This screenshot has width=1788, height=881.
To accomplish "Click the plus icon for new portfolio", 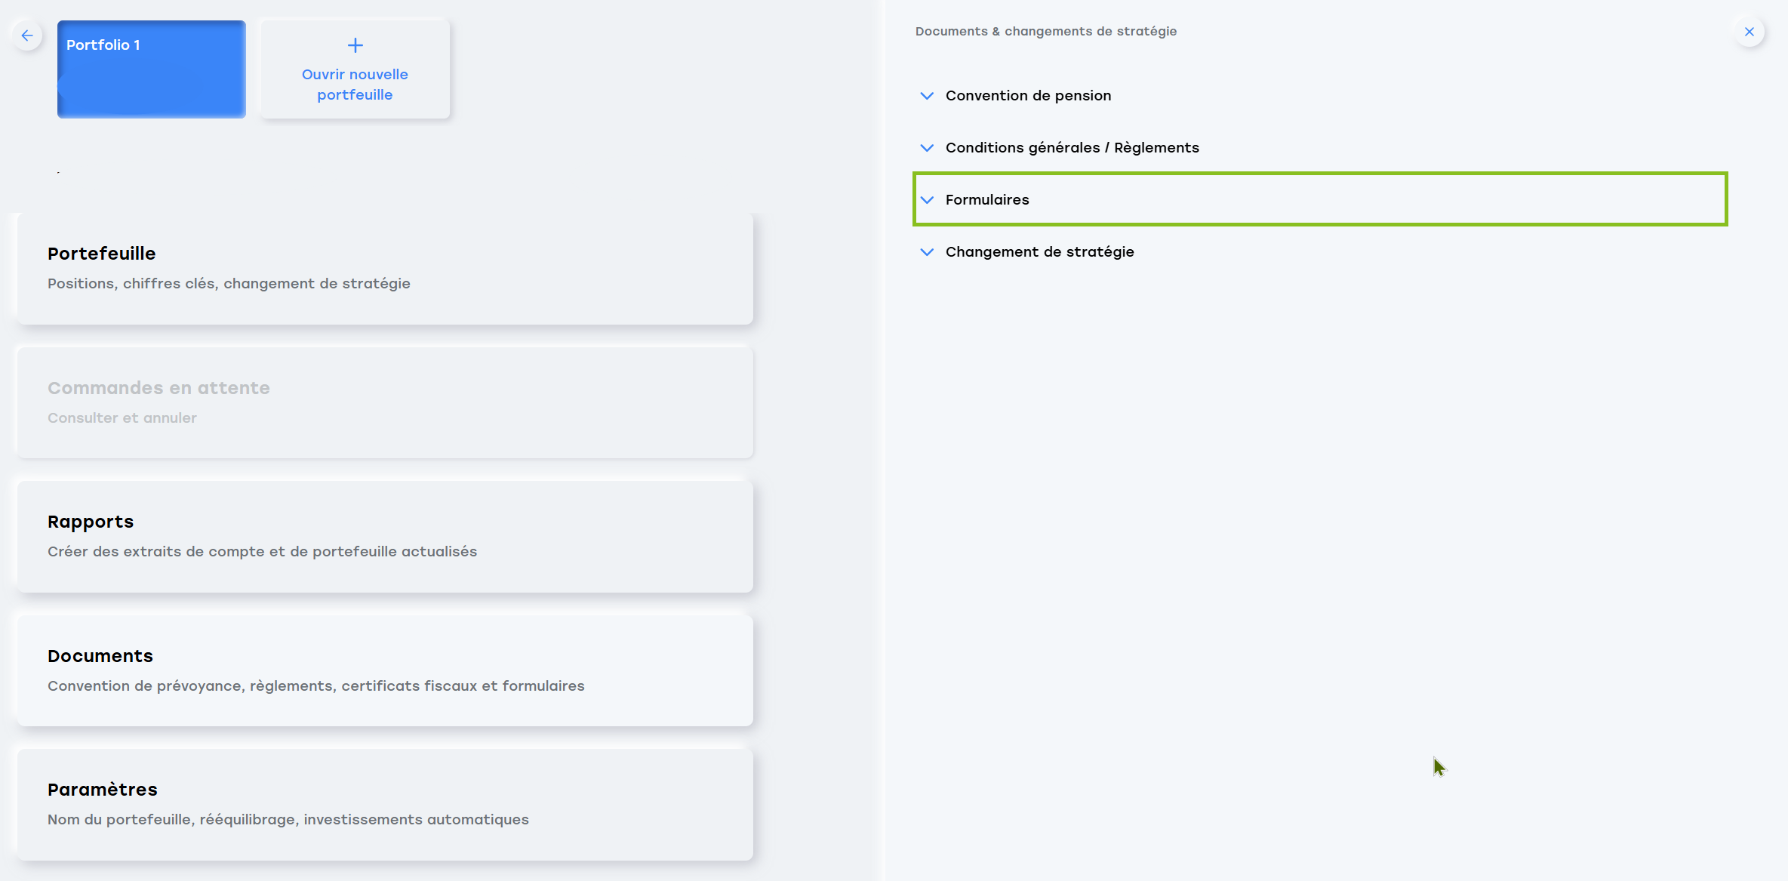I will coord(355,45).
